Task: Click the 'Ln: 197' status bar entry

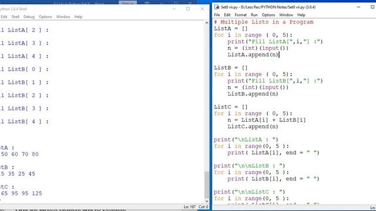Action: [x=189, y=207]
